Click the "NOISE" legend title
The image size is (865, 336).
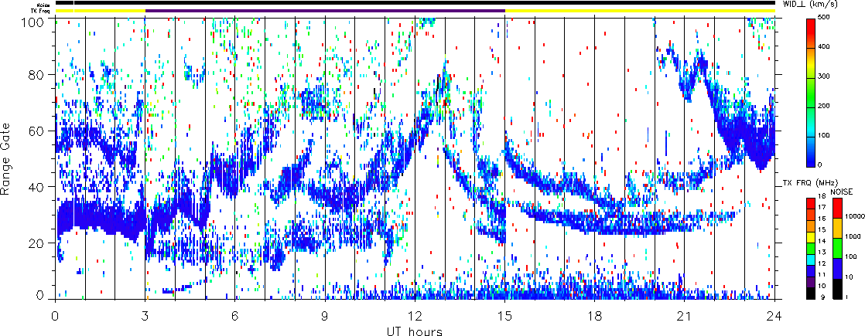tap(842, 192)
